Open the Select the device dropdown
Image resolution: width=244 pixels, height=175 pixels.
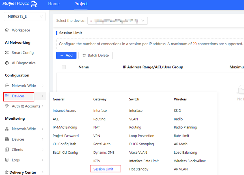tap(117, 21)
